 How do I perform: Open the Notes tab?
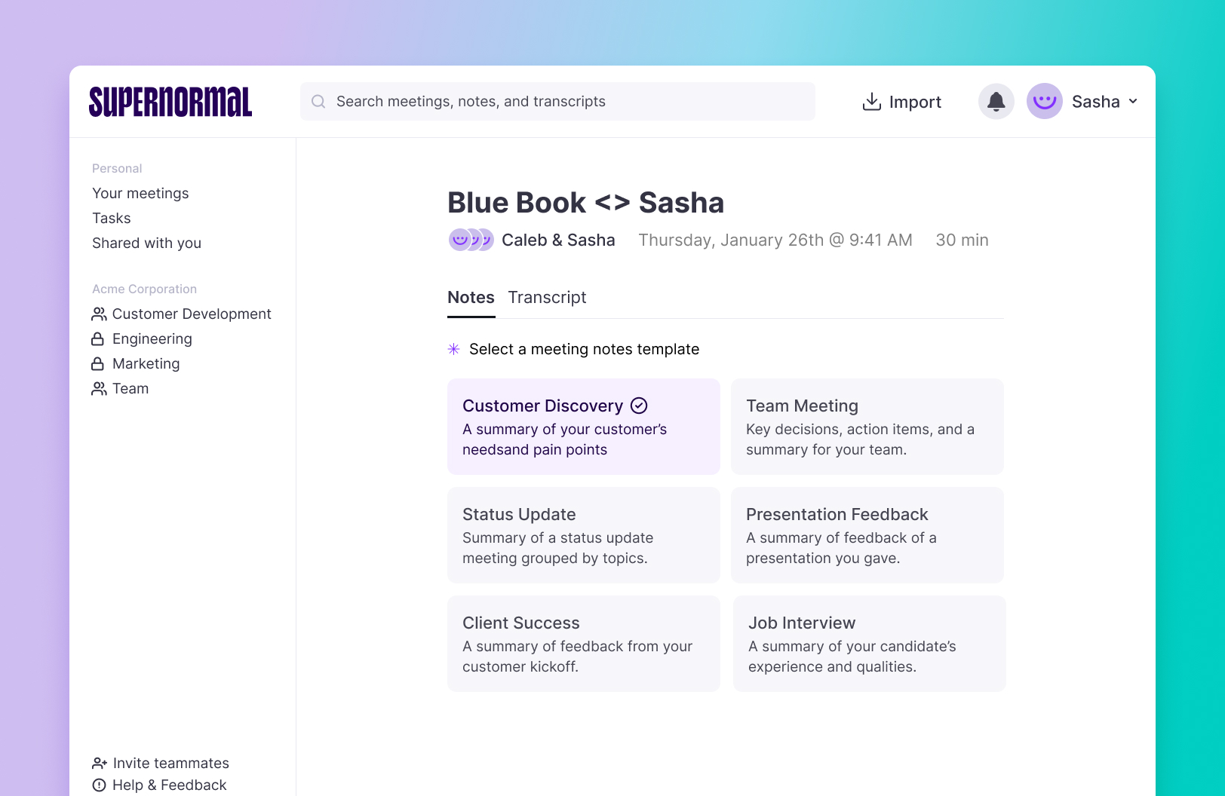tap(471, 297)
